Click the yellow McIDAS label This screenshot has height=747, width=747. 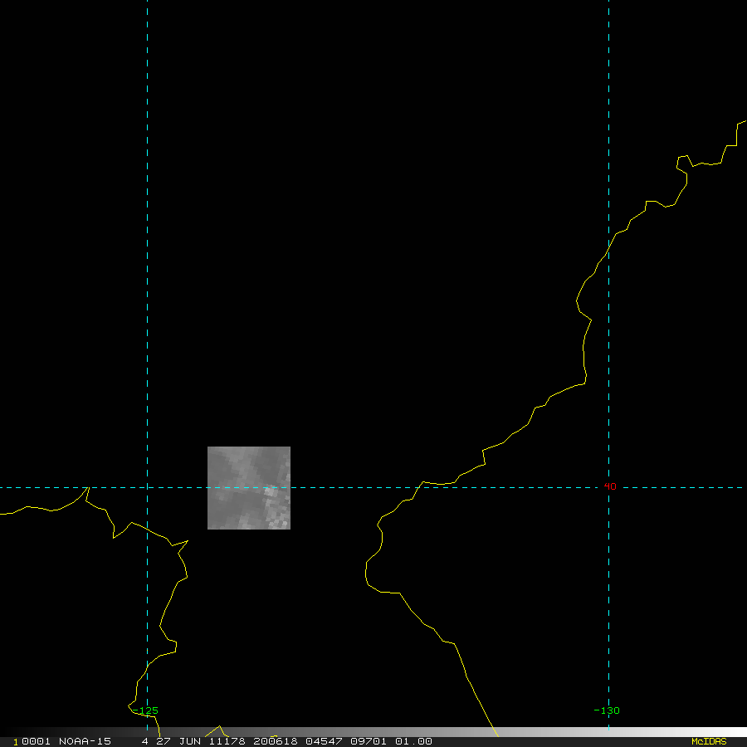pyautogui.click(x=709, y=741)
